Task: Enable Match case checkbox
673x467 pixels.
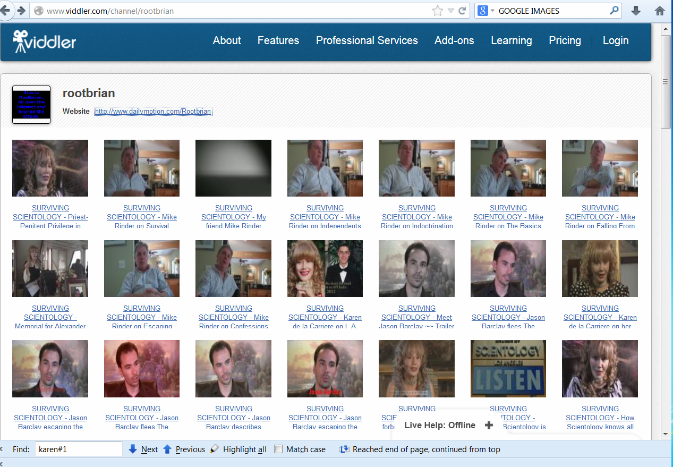Action: [278, 449]
